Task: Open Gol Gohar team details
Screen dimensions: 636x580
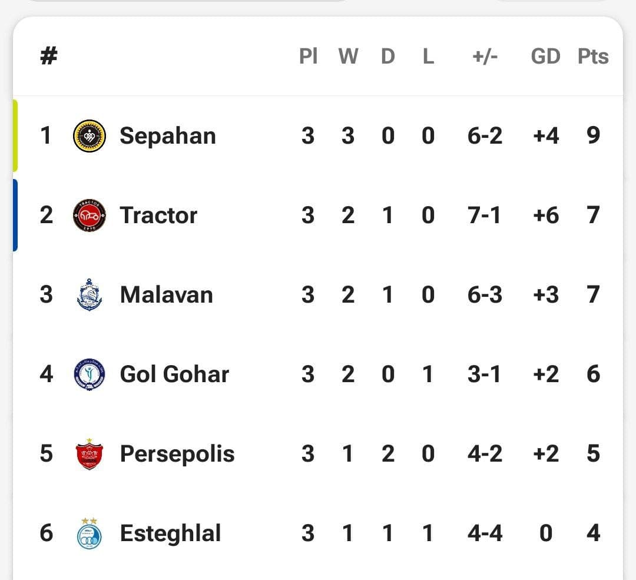Action: 174,374
